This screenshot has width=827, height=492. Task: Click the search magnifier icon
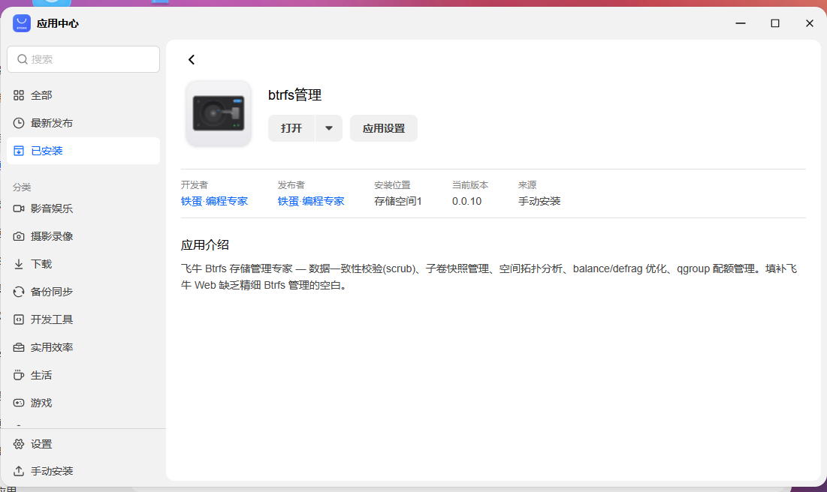22,59
